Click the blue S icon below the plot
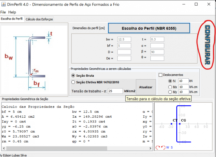The image size is (216, 157). click(172, 147)
